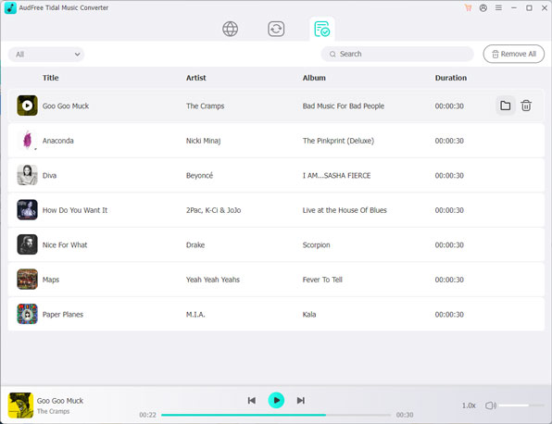This screenshot has height=424, width=552.
Task: Click artist Nicki Minaj
Action: click(x=203, y=141)
